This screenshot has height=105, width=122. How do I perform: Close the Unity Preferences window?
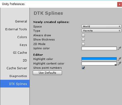(119, 4)
